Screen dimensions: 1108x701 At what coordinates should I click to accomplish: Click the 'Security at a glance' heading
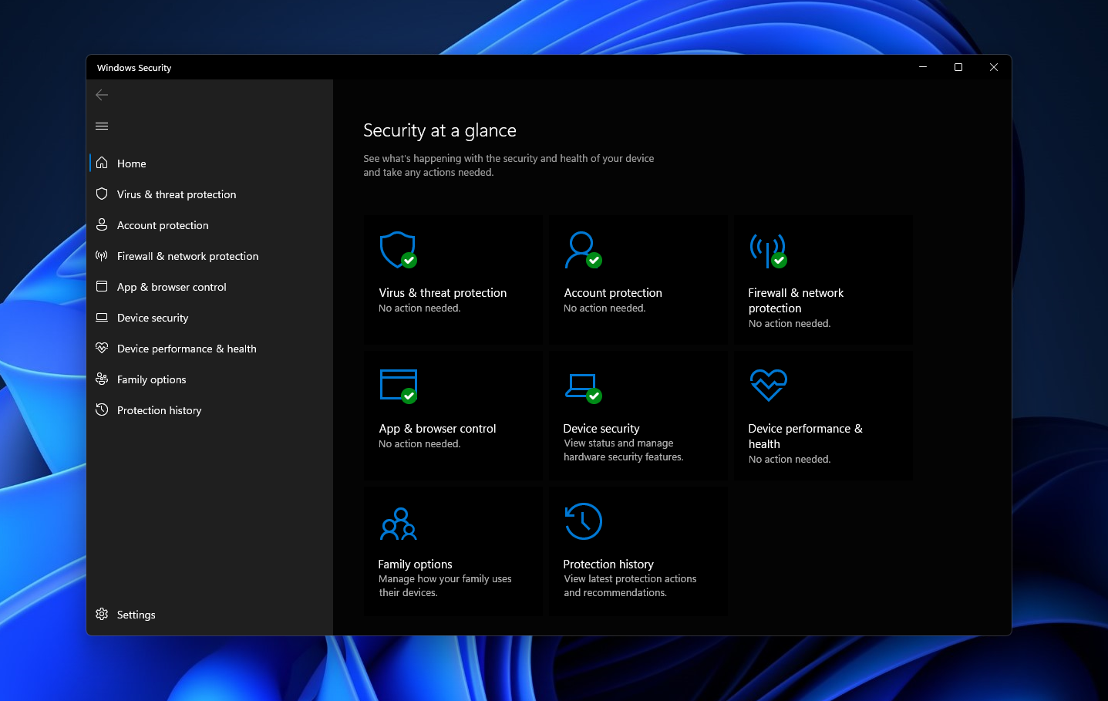(439, 130)
